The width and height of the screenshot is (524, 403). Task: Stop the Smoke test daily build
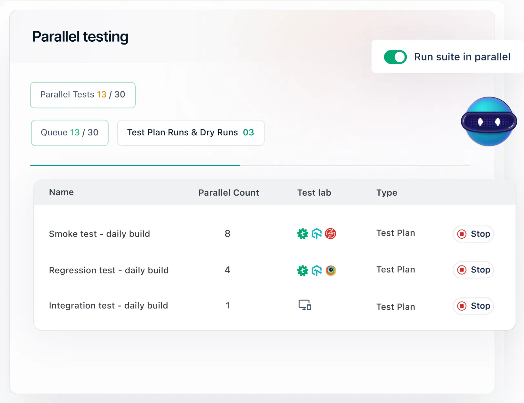tap(473, 234)
